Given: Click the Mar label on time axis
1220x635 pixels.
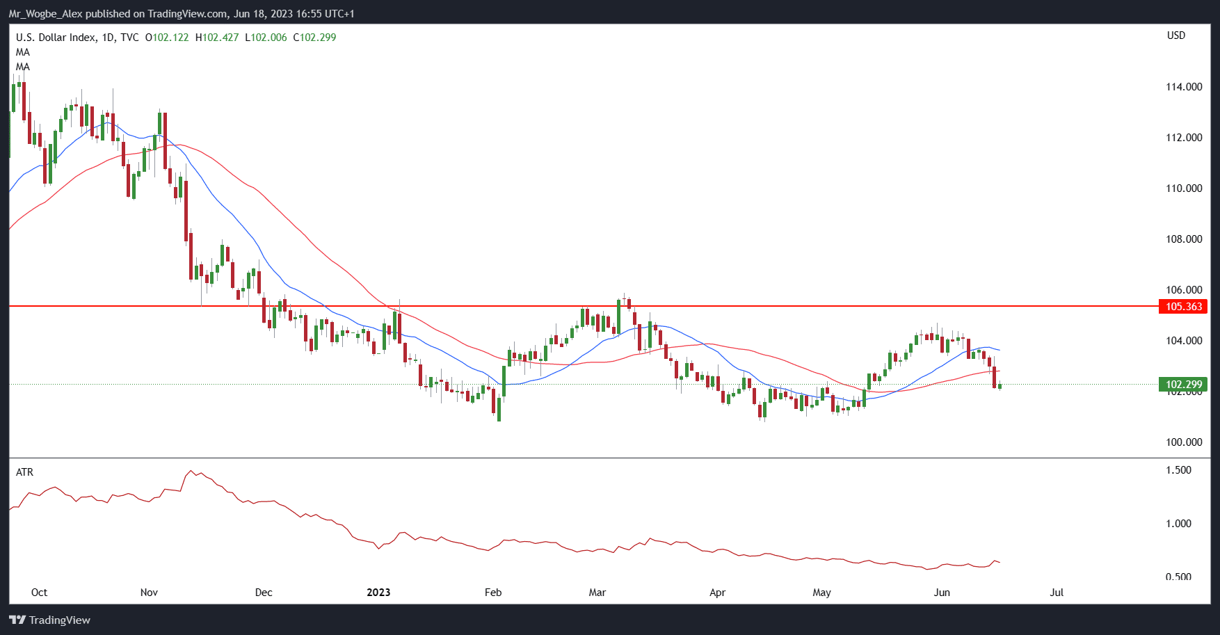Looking at the screenshot, I should 597,593.
